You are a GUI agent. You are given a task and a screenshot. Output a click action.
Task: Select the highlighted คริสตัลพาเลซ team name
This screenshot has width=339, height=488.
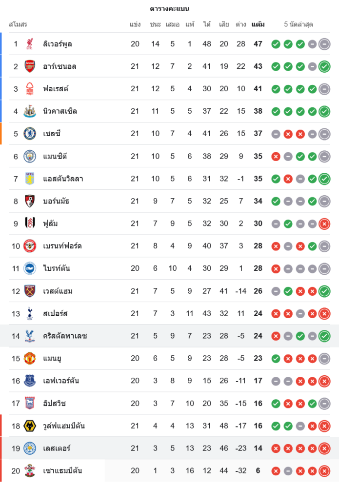tap(65, 336)
